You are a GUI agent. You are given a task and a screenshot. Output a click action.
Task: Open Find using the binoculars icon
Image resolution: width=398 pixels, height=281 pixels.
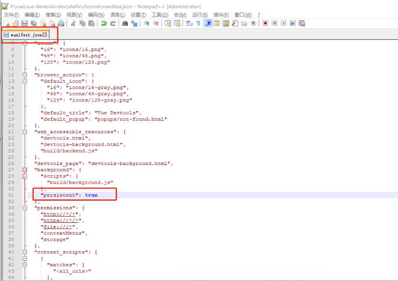pos(125,24)
